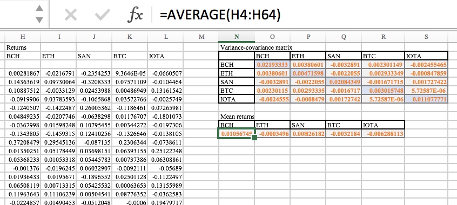
Task: Click the BTC column heading in covariance matrix
Action: pos(383,56)
